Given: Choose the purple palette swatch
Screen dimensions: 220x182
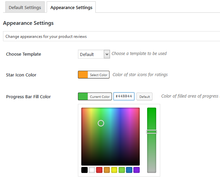Looking at the screenshot, I should 136,170.
